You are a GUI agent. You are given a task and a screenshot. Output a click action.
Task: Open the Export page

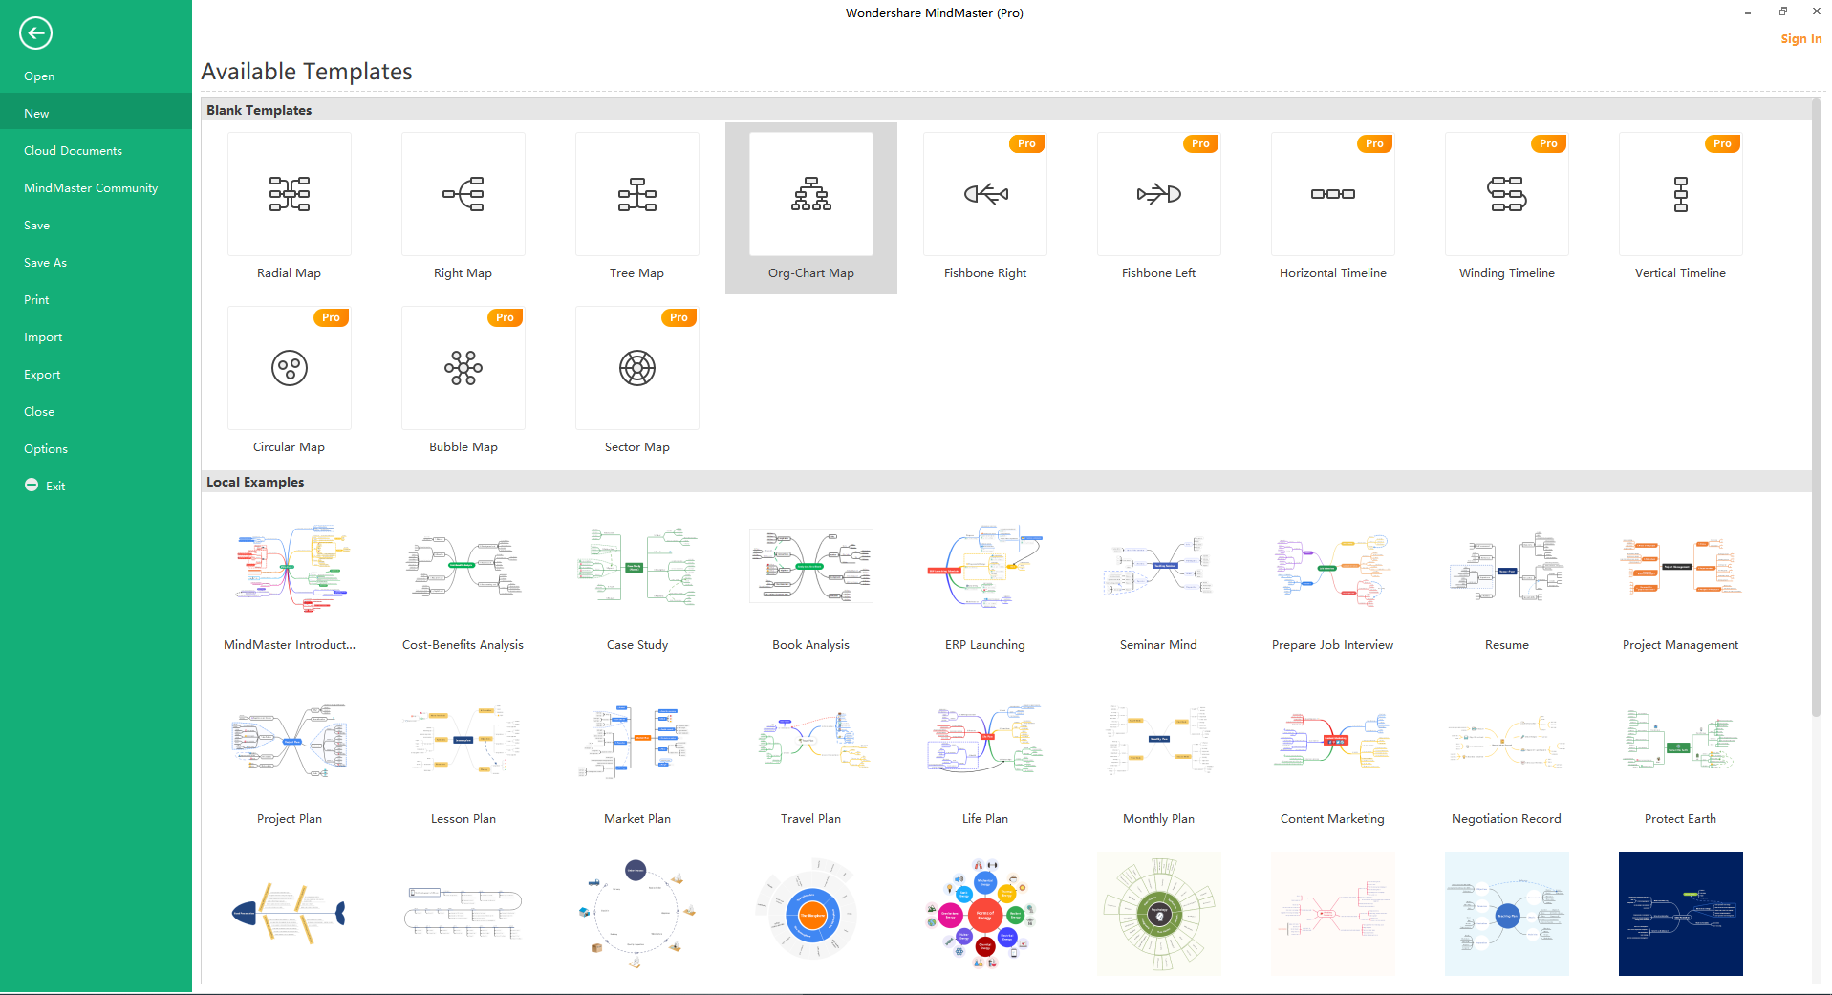(x=96, y=375)
